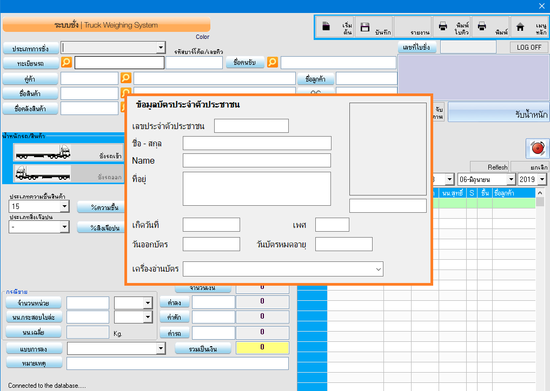Viewport: 550px width, 391px height.
Task: Click the search icon next to ทะเบียนรถ
Action: (67, 63)
